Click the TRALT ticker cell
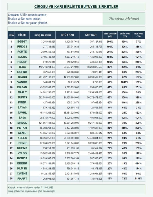 [x=22, y=92]
